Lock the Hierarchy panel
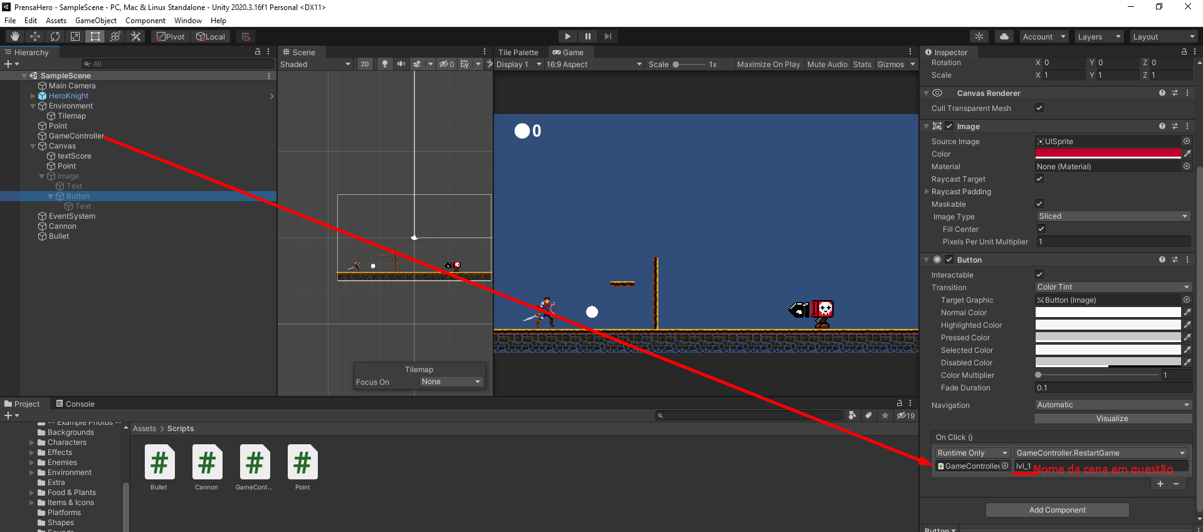The image size is (1203, 532). tap(258, 52)
